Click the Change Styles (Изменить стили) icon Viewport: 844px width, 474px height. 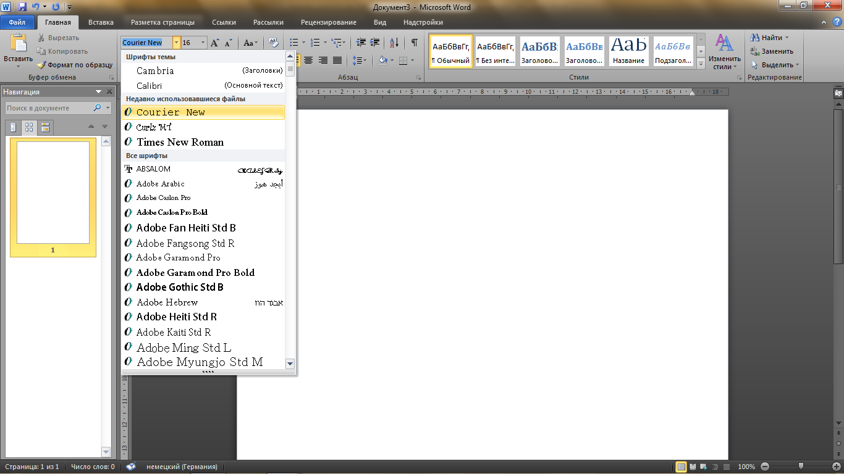coord(724,43)
